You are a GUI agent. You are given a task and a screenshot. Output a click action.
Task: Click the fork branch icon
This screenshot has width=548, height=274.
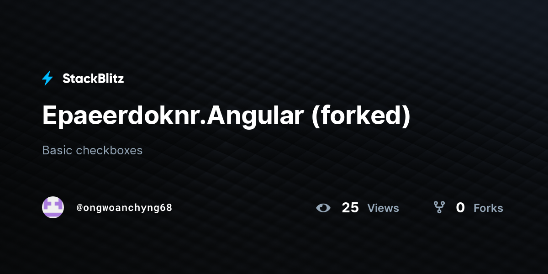pos(439,208)
